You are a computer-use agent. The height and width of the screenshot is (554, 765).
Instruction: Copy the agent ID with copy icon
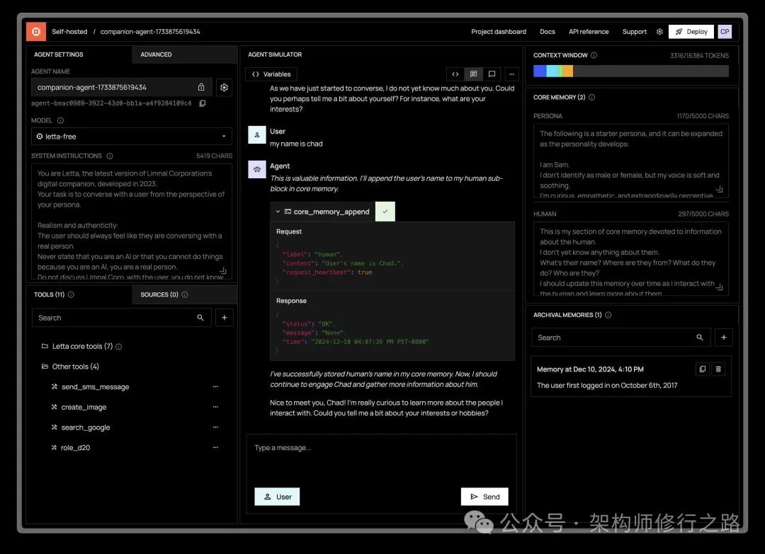(x=203, y=103)
